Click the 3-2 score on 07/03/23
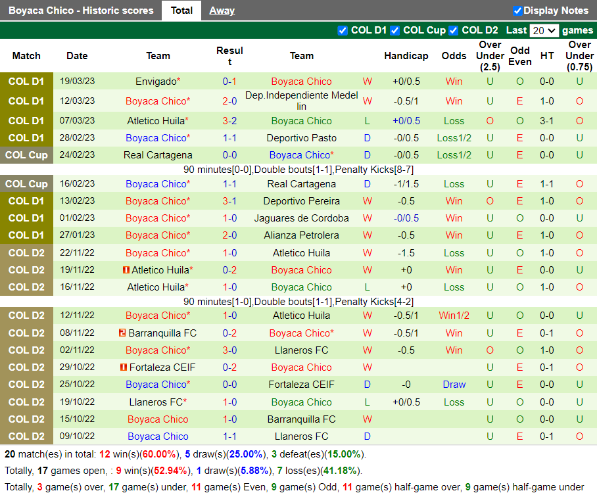Screen dimensions: 597x493 coord(229,121)
